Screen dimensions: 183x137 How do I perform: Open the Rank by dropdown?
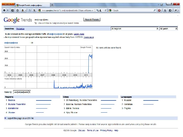pos(22,92)
